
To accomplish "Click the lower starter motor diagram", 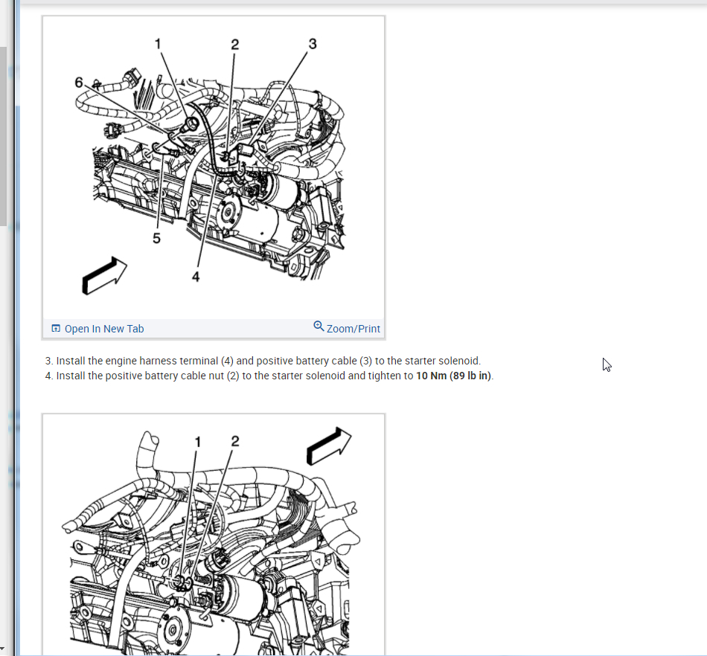I will tap(214, 536).
